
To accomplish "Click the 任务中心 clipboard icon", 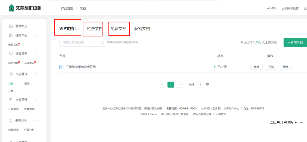I will point(11,35).
